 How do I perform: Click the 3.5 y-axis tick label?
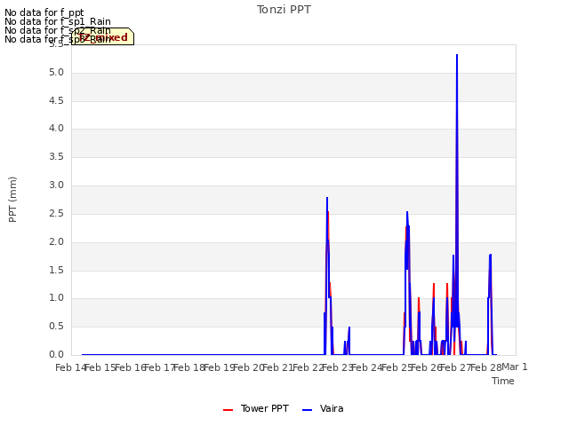[56, 157]
